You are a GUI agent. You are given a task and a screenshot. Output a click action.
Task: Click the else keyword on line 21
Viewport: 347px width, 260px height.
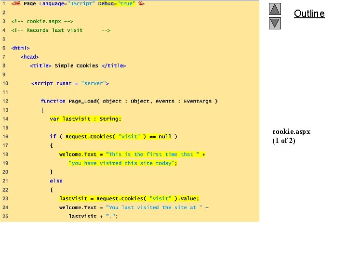tap(56, 181)
